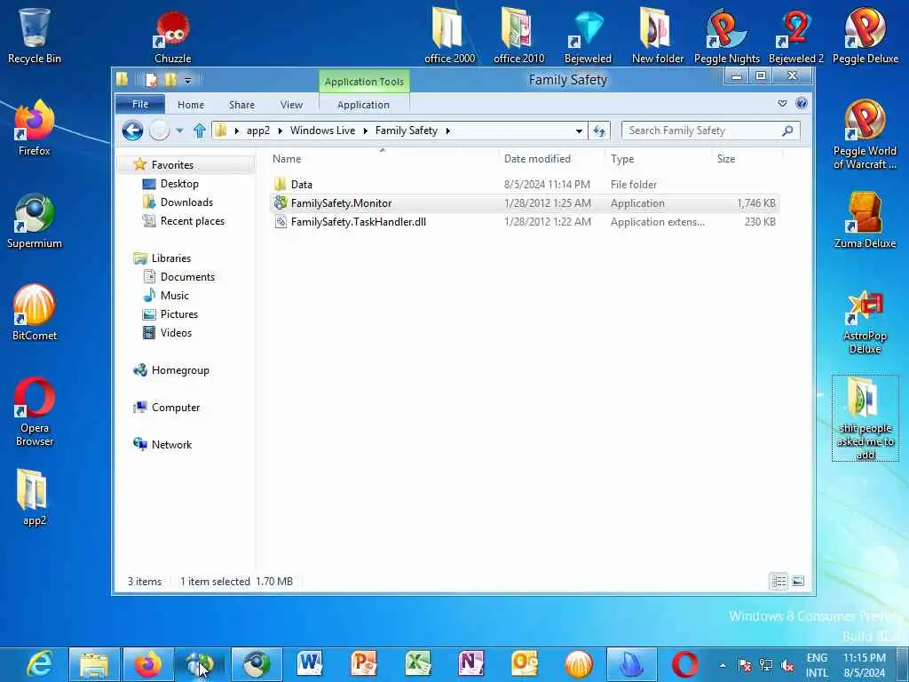Expand arrow after Family Safety in breadcrumb
This screenshot has width=909, height=682.
point(447,131)
